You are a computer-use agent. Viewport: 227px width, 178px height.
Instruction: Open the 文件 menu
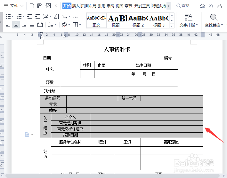click(13, 6)
